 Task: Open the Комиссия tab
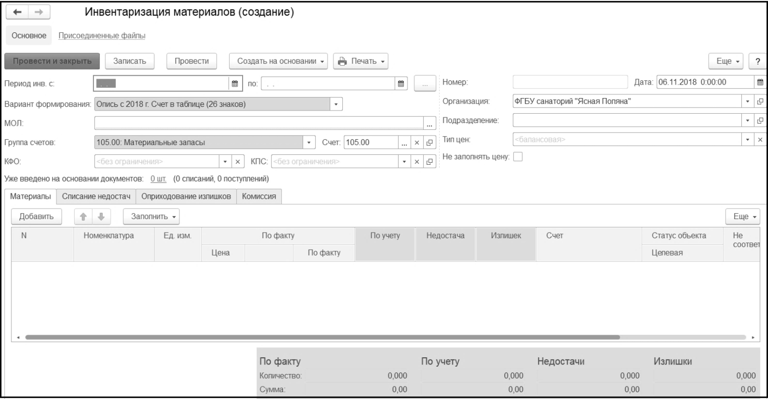click(x=259, y=197)
